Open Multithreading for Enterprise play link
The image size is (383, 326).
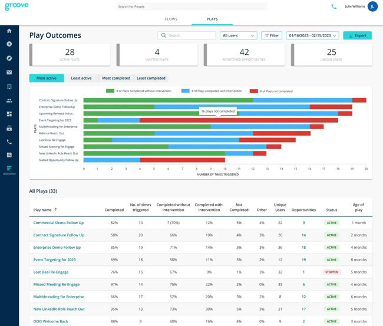click(x=58, y=297)
